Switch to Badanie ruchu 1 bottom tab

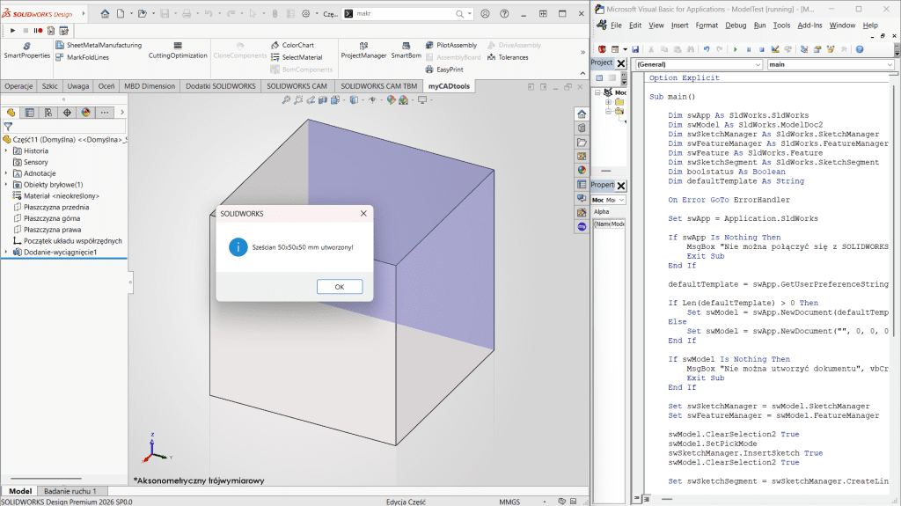pos(70,491)
